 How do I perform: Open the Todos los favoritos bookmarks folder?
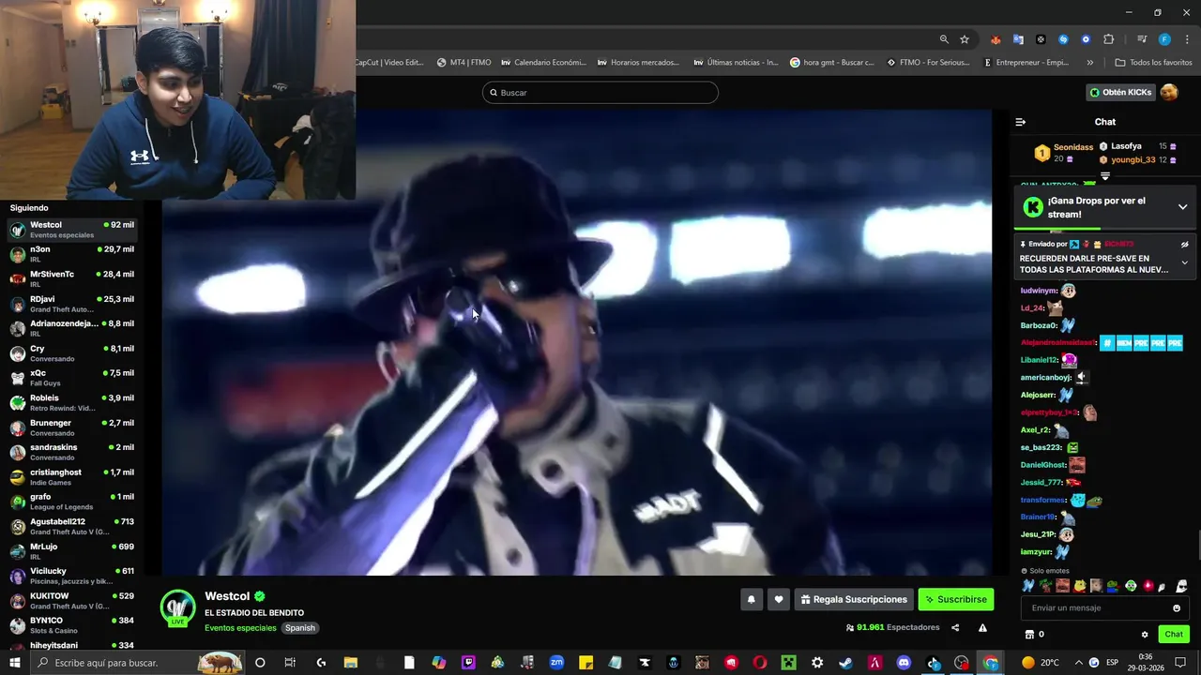1153,63
